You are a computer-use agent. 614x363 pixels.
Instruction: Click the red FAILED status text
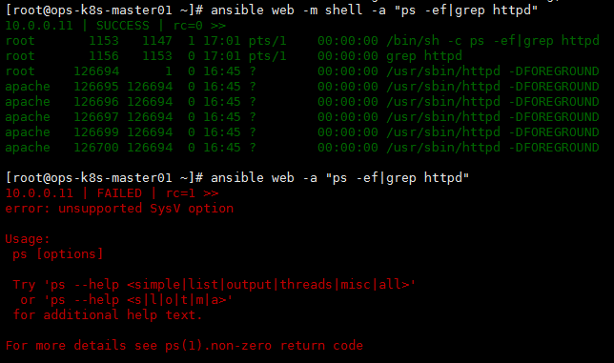tap(119, 193)
